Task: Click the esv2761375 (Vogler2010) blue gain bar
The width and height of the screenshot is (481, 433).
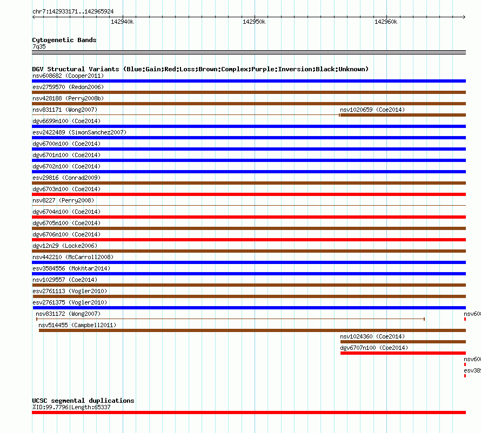Action: [x=249, y=308]
